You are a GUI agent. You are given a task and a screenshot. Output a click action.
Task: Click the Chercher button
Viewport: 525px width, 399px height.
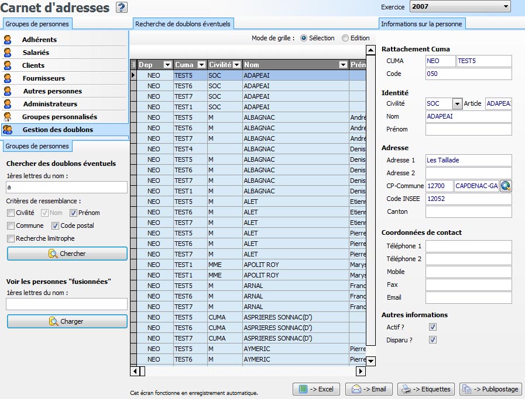point(67,254)
